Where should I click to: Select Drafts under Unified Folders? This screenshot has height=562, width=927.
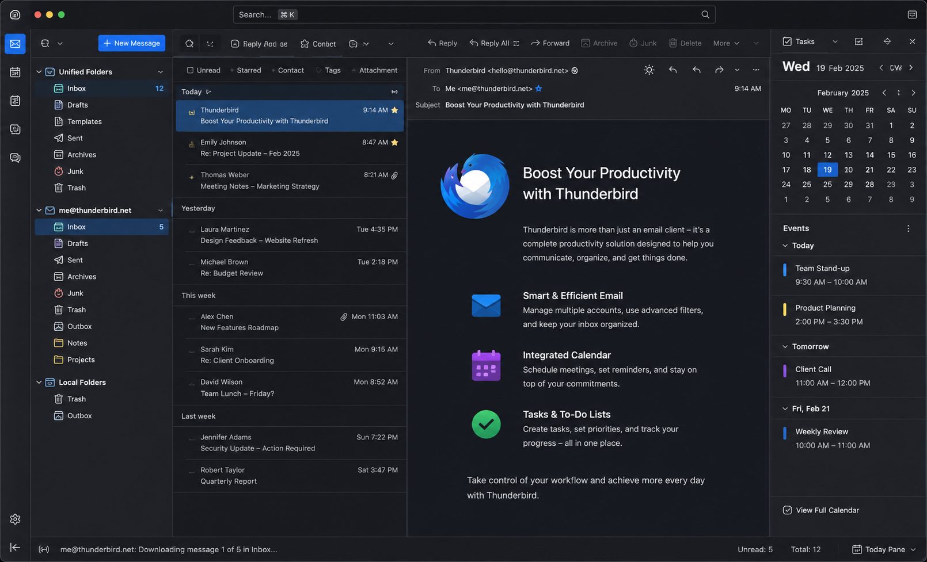click(x=102, y=105)
